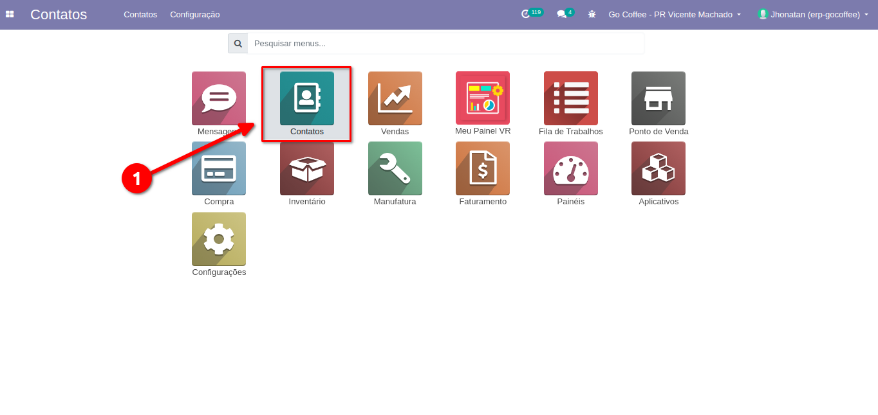Open the Faturamento invoice app
878x415 pixels.
click(x=483, y=168)
